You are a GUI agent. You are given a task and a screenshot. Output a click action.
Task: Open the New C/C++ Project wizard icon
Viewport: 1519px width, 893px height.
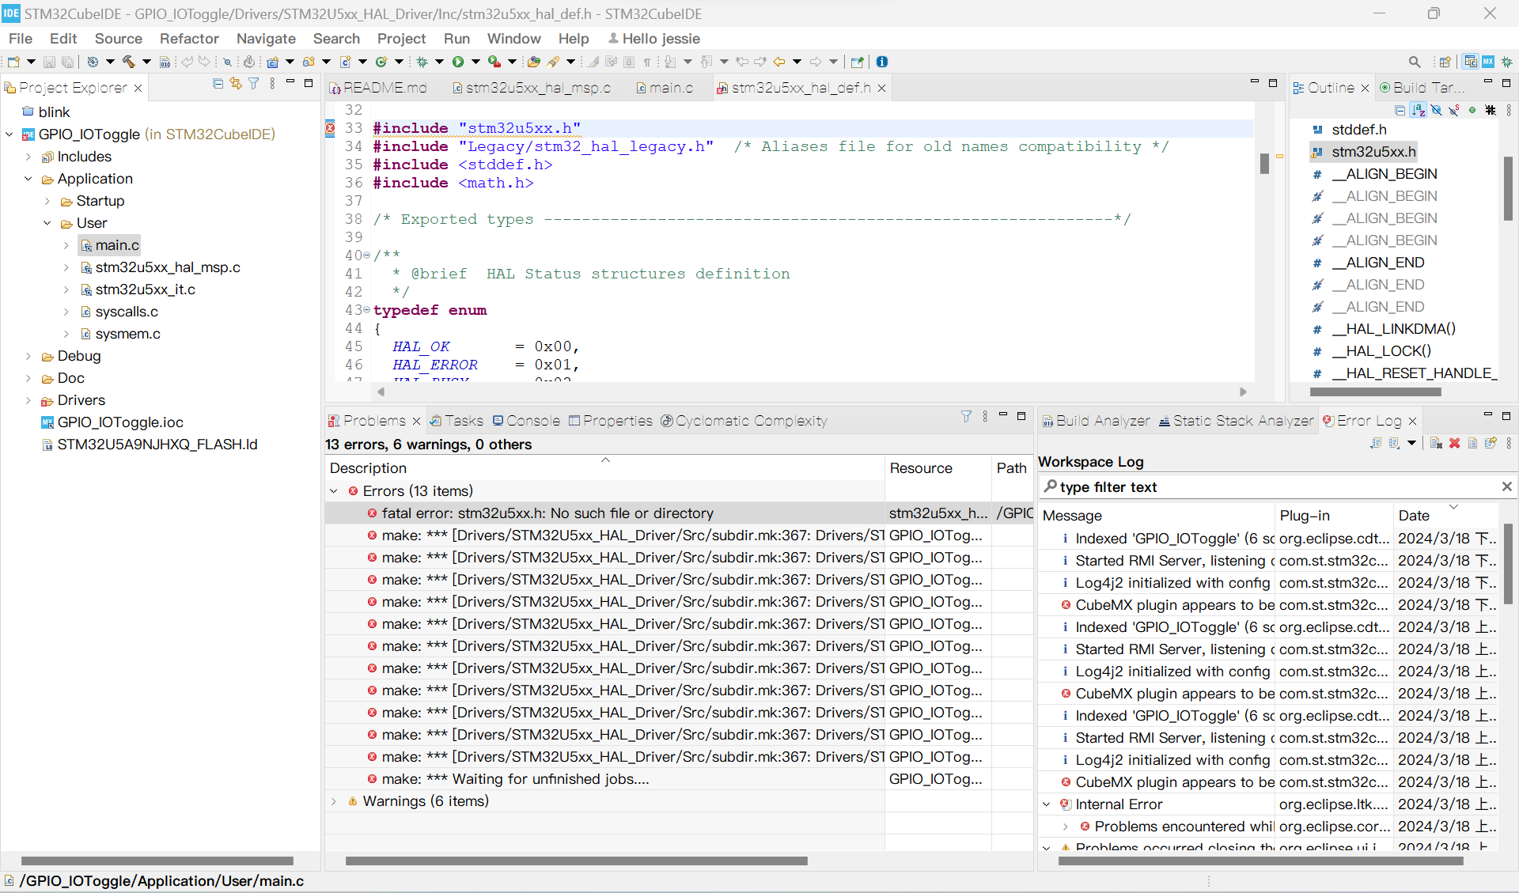273,62
